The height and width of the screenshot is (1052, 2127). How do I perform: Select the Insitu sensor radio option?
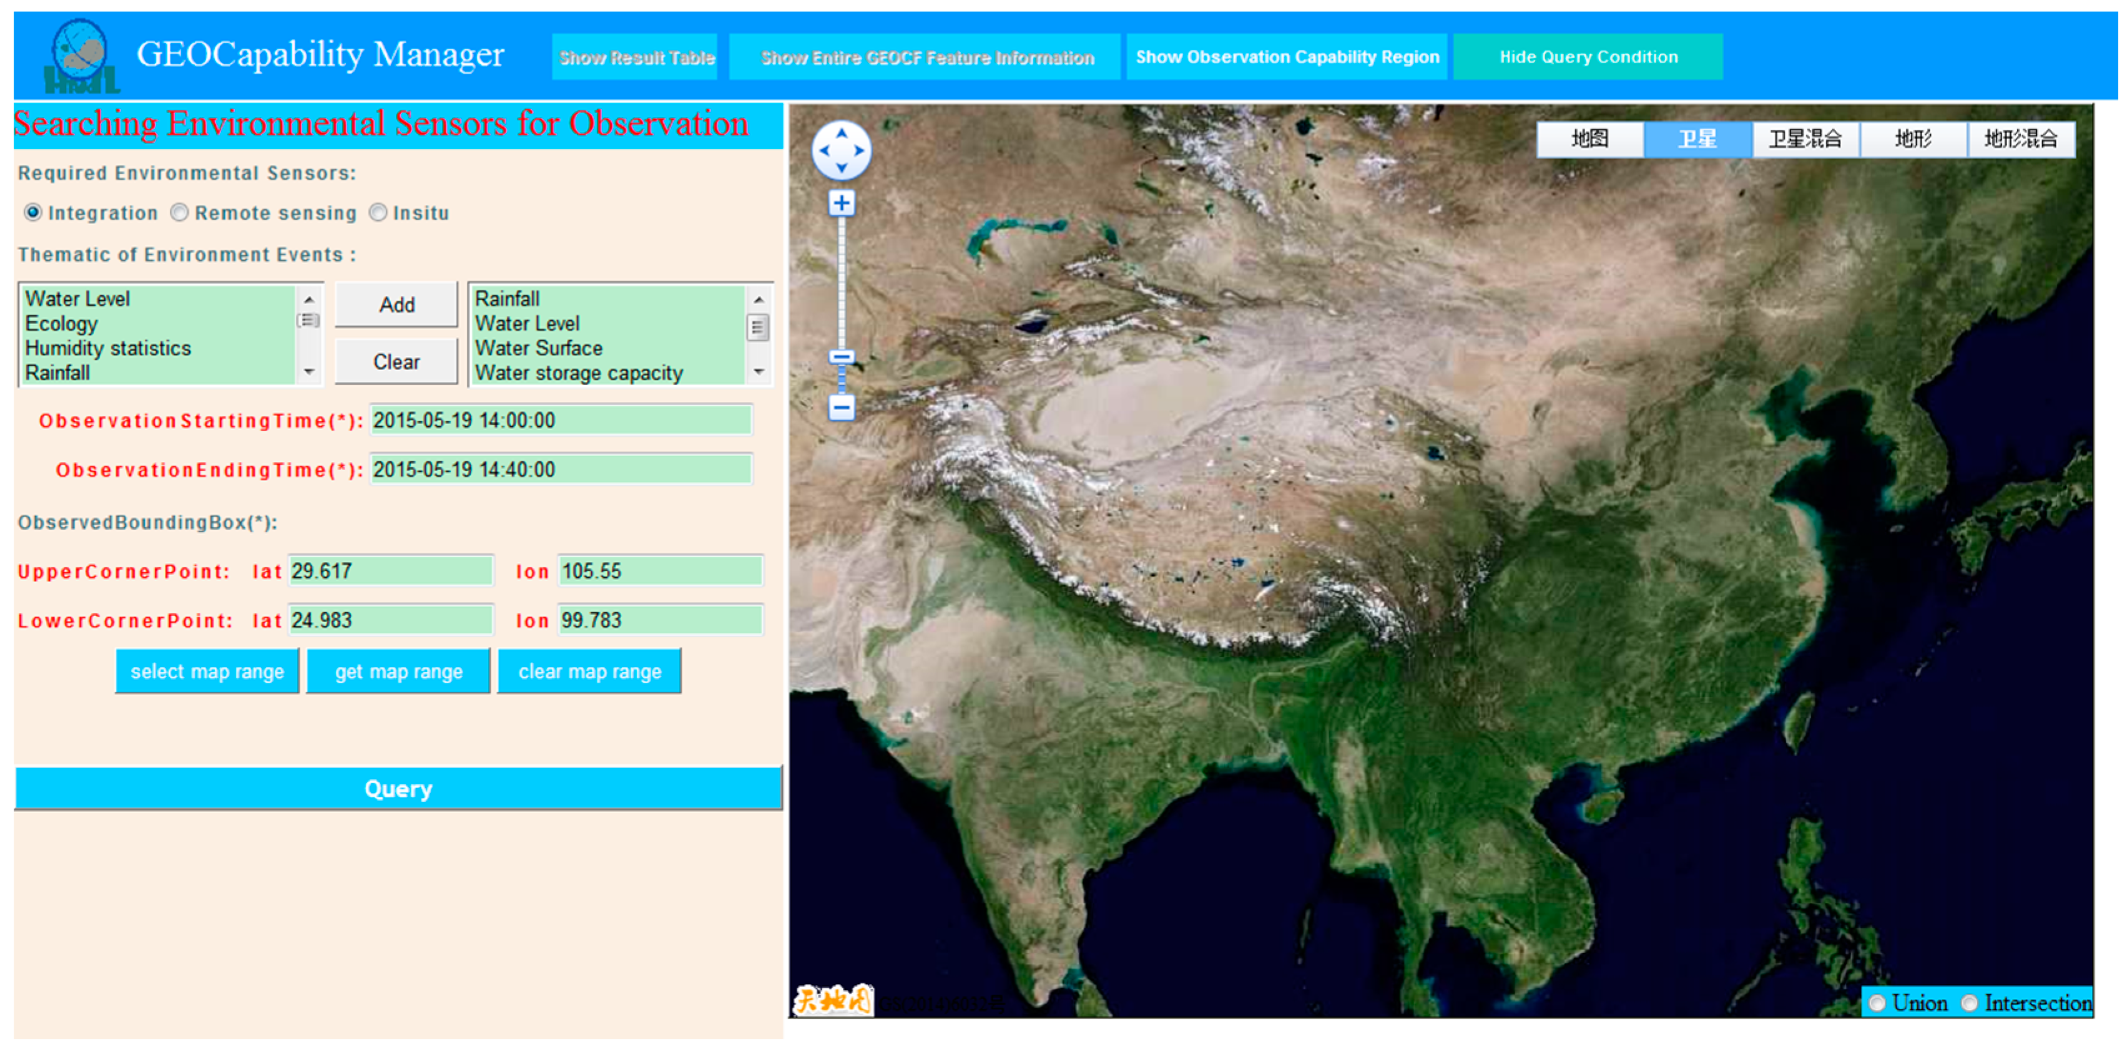377,213
